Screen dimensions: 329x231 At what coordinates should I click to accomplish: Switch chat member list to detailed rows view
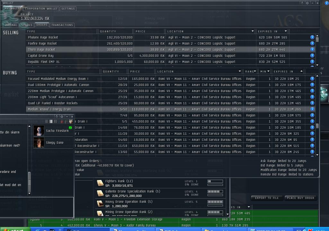click(51, 121)
